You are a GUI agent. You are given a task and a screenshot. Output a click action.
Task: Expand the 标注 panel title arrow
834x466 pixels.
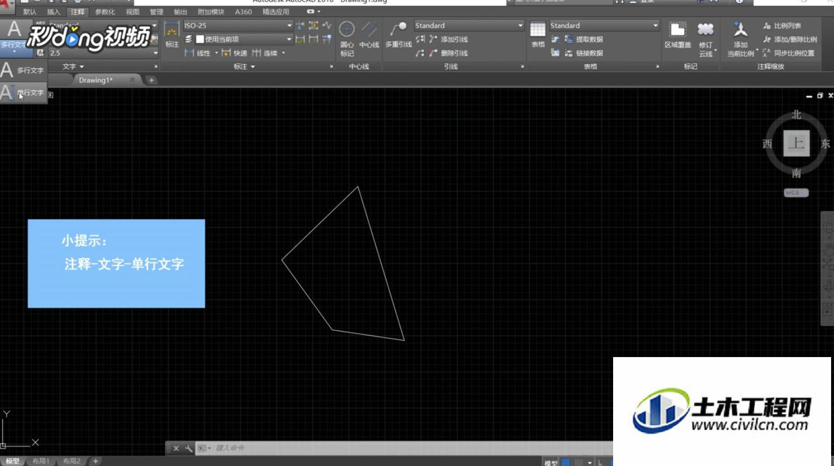pos(254,66)
